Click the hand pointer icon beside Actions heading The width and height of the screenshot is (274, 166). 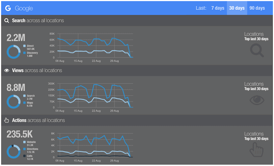[x=7, y=120]
